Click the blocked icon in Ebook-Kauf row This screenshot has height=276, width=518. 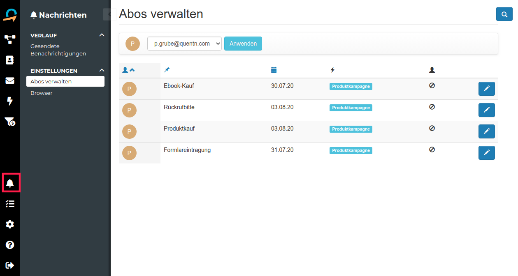click(x=432, y=85)
